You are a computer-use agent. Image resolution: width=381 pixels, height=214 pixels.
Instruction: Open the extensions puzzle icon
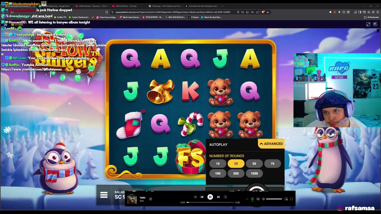(344, 12)
